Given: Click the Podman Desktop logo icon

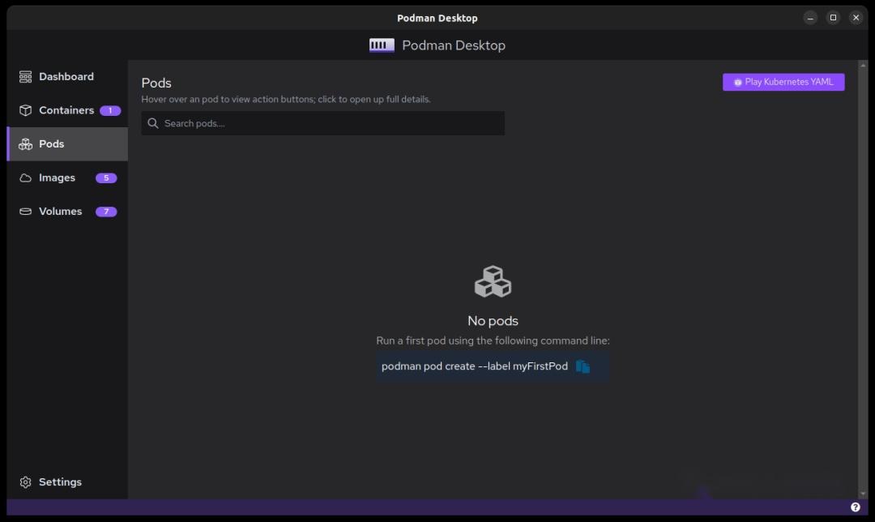Looking at the screenshot, I should coord(381,45).
